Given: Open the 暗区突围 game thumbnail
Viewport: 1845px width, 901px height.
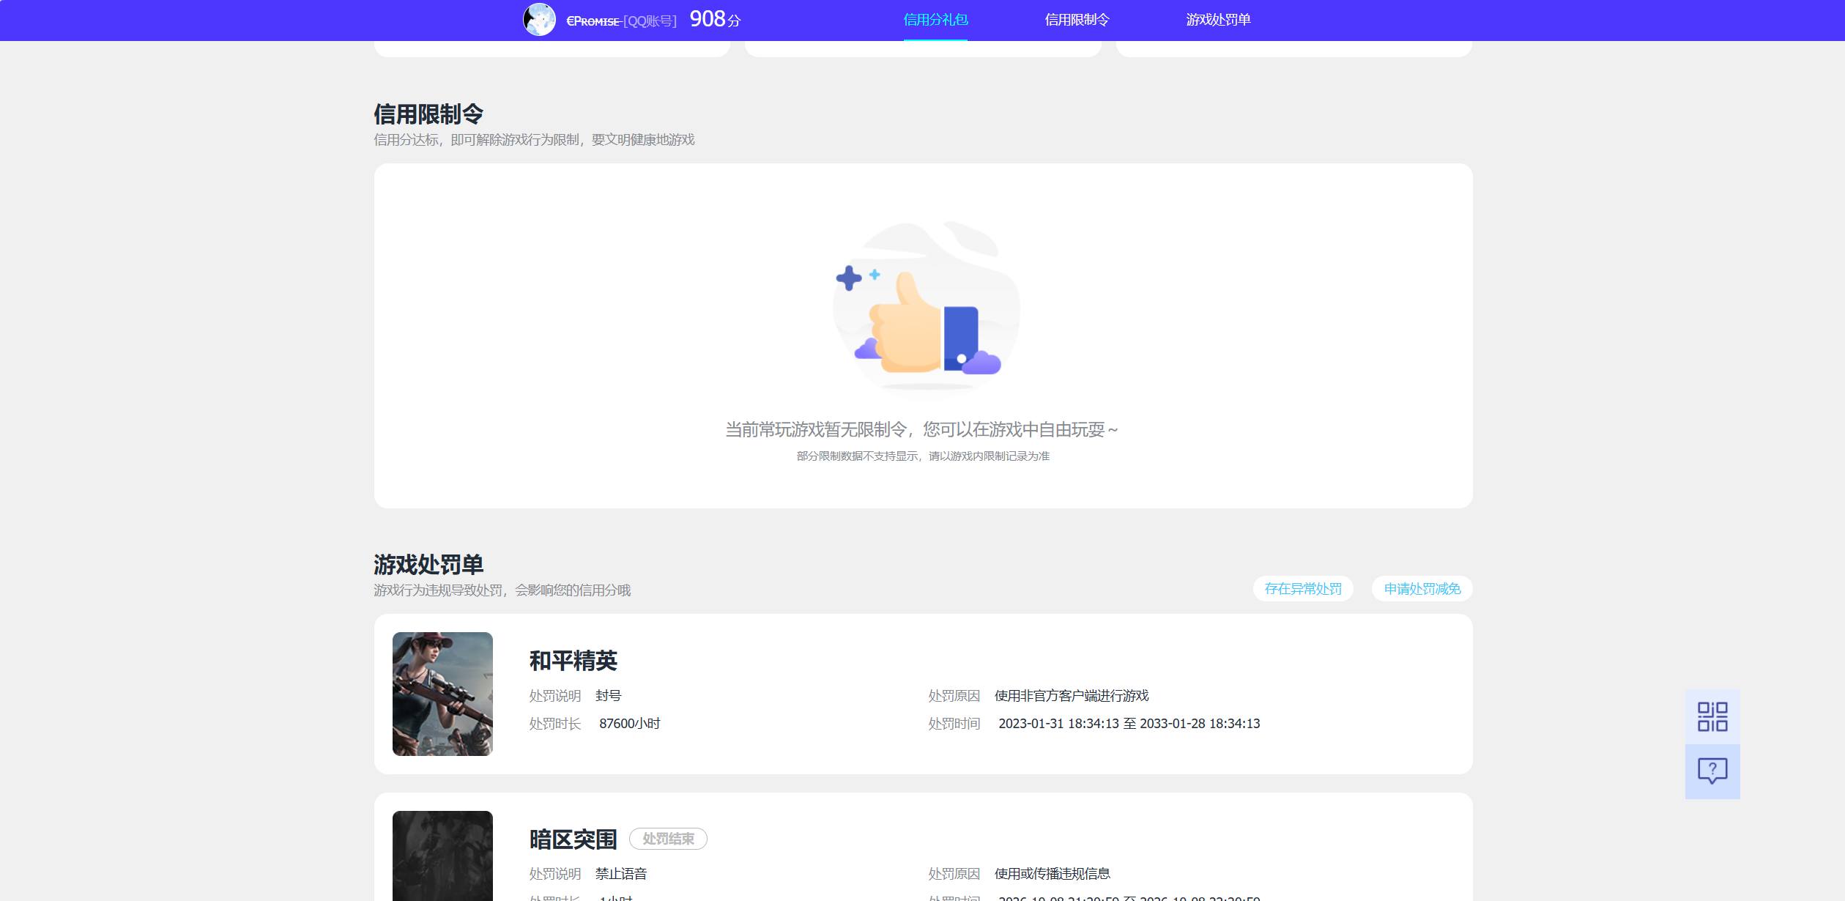Looking at the screenshot, I should tap(442, 856).
